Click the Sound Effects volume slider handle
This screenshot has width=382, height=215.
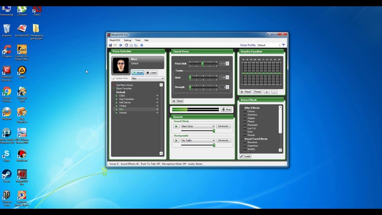pyautogui.click(x=214, y=131)
